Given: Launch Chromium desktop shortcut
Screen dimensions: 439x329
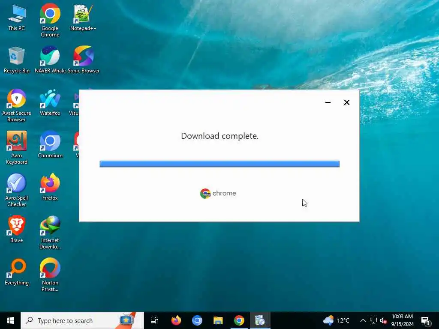Looking at the screenshot, I should tap(50, 145).
